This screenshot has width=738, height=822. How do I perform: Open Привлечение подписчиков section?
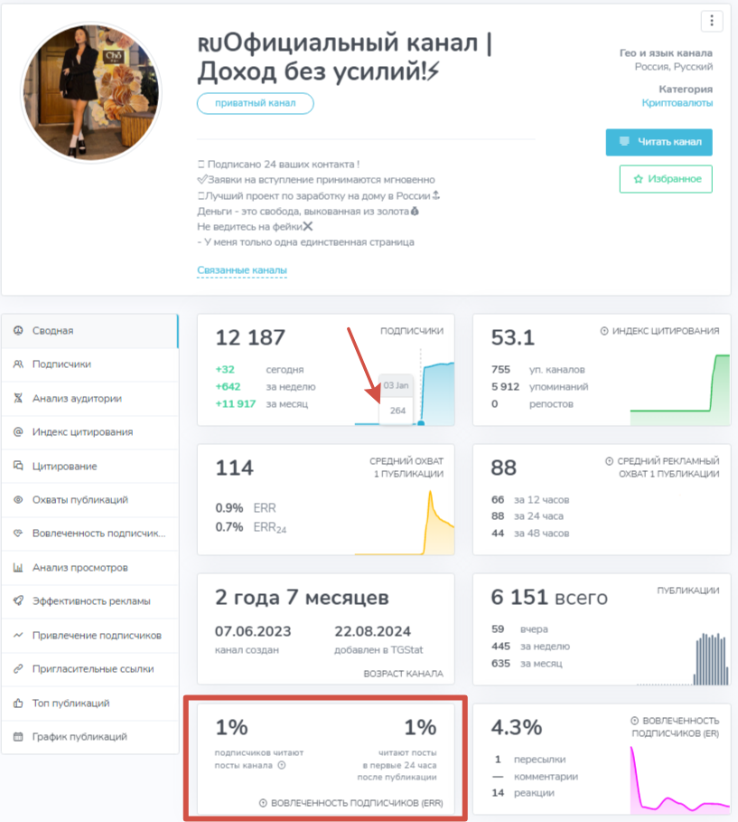(x=89, y=635)
